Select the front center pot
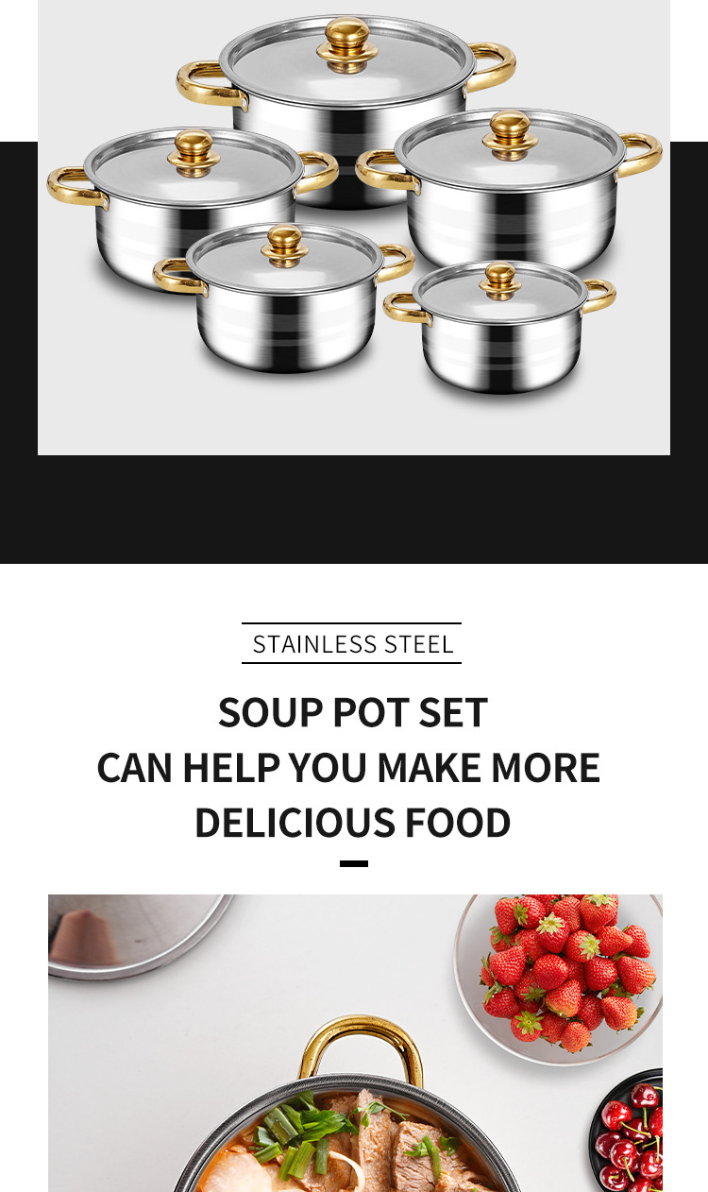The height and width of the screenshot is (1192, 708). click(x=284, y=298)
